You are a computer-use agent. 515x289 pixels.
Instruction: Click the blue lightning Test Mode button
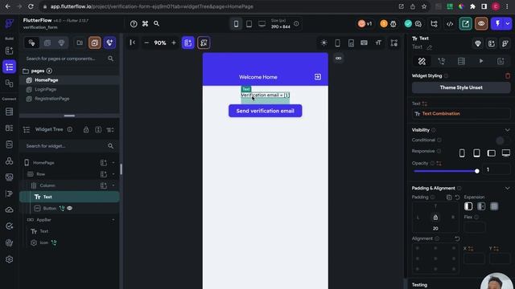497,23
